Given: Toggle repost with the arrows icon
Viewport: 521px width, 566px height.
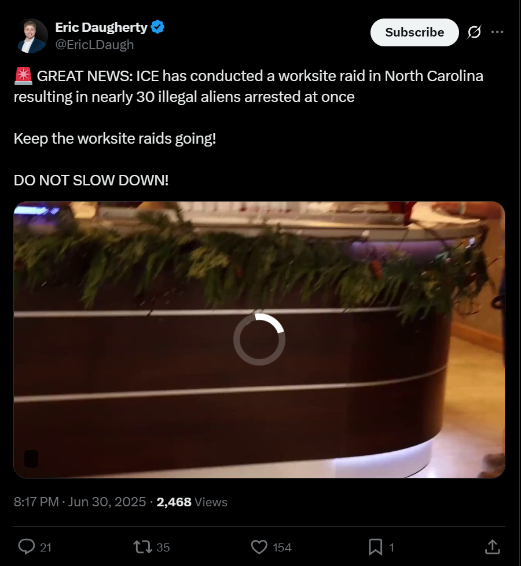Looking at the screenshot, I should click(143, 547).
